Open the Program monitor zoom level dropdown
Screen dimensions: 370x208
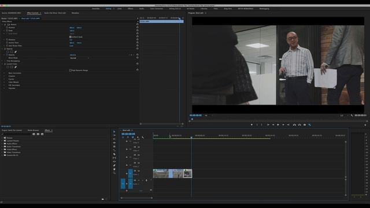(209, 116)
